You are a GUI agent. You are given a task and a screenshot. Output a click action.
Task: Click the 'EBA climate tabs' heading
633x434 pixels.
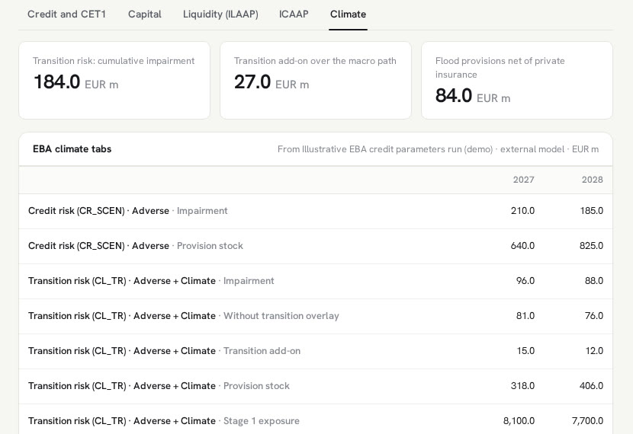[x=72, y=149]
